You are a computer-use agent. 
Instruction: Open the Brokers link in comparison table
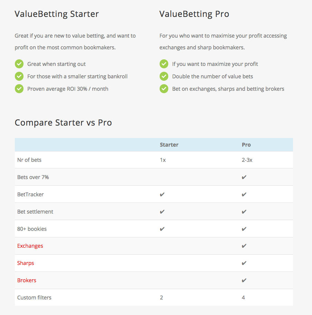27,280
